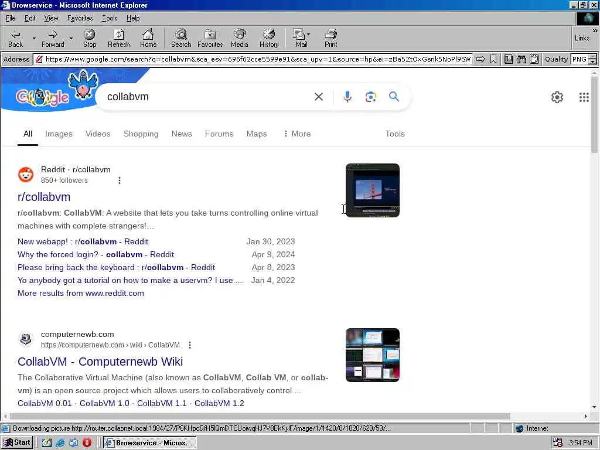Click the binoculars find icon

[521, 59]
